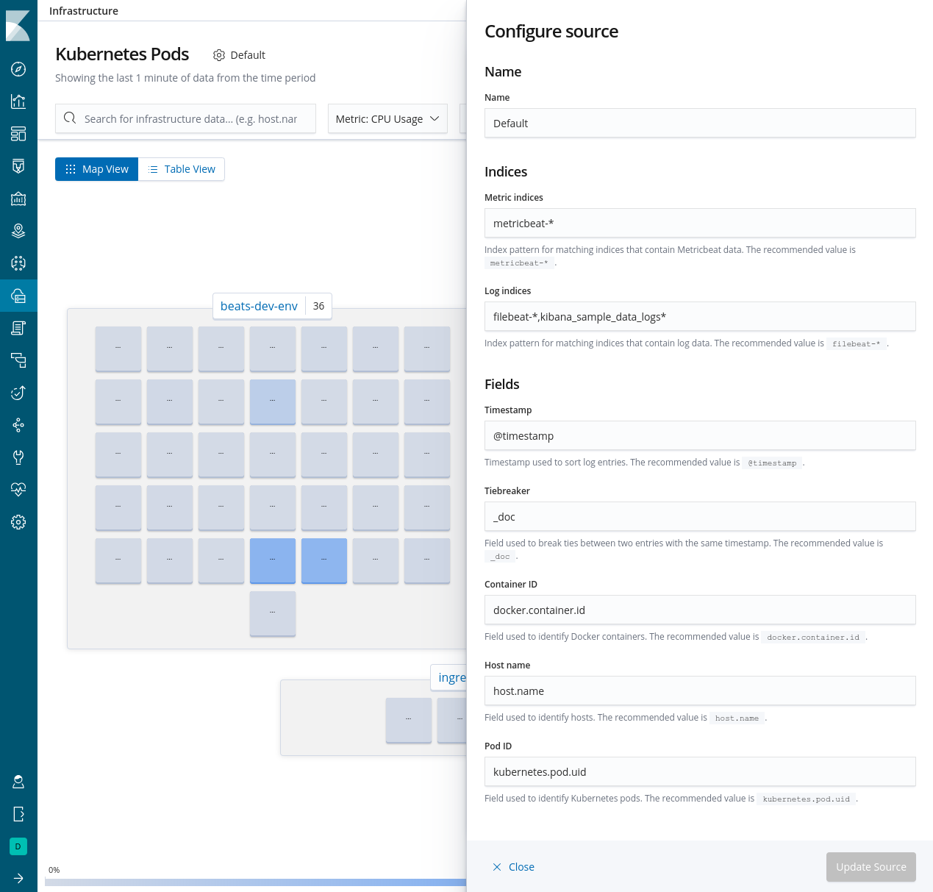Expand the beats-dev-env group label

259,306
